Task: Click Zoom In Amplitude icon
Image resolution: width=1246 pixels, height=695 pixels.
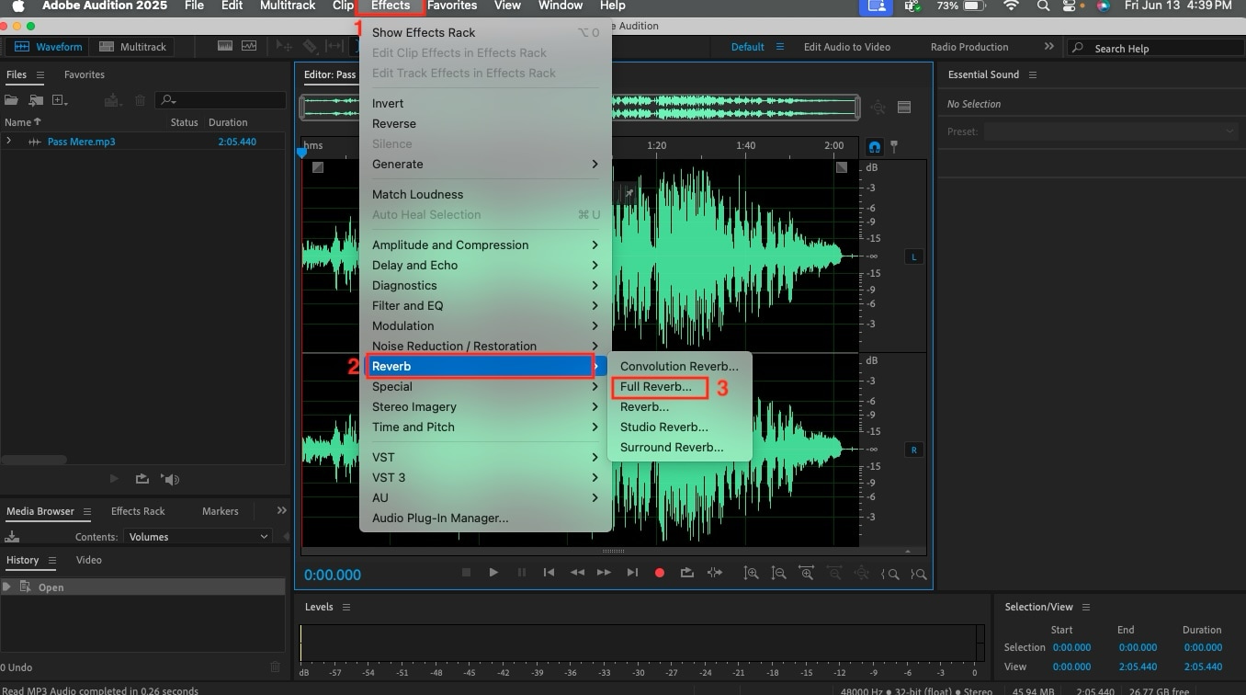Action: [x=751, y=574]
